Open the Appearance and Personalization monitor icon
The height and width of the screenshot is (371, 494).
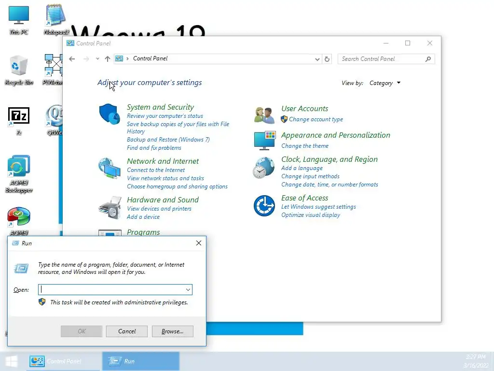tap(265, 141)
